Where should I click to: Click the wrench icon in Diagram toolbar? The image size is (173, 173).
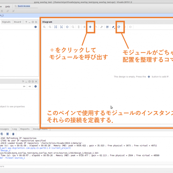102,27
